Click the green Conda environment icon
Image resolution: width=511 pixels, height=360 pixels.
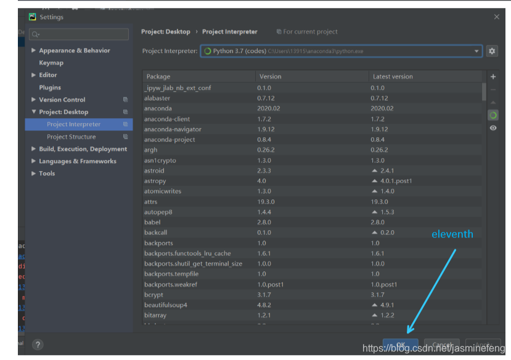tap(493, 115)
